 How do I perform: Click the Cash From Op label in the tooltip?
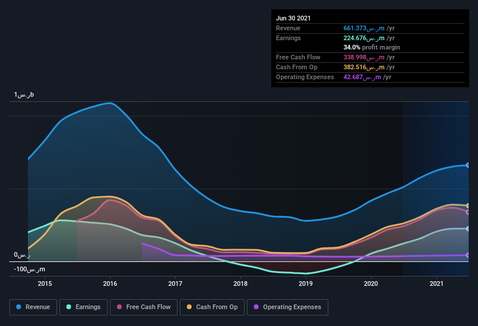click(x=296, y=68)
